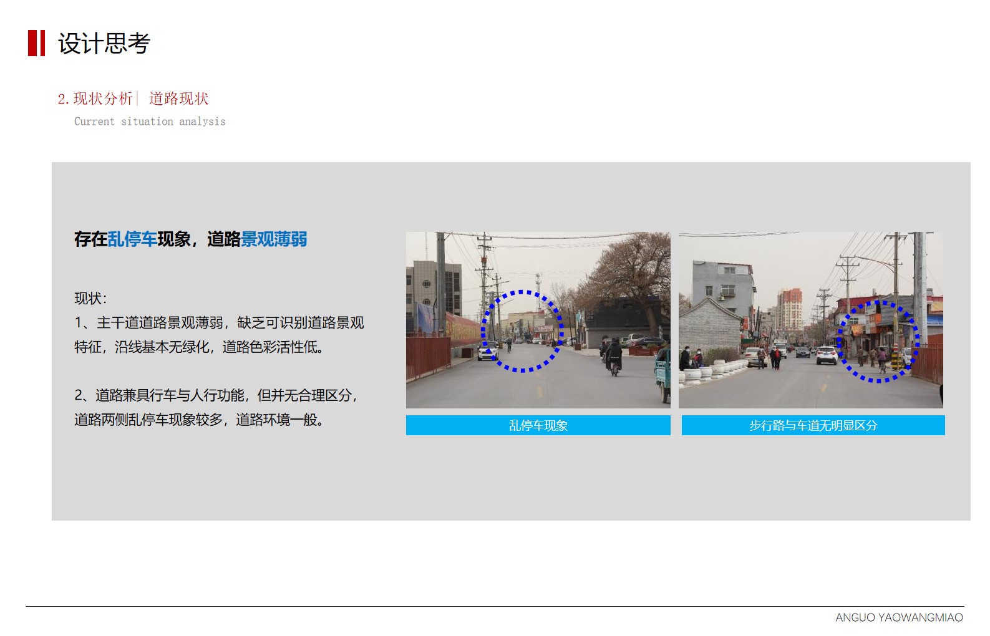Click the bold headline 存在乱停车现象，道路景观薄弱

(191, 239)
